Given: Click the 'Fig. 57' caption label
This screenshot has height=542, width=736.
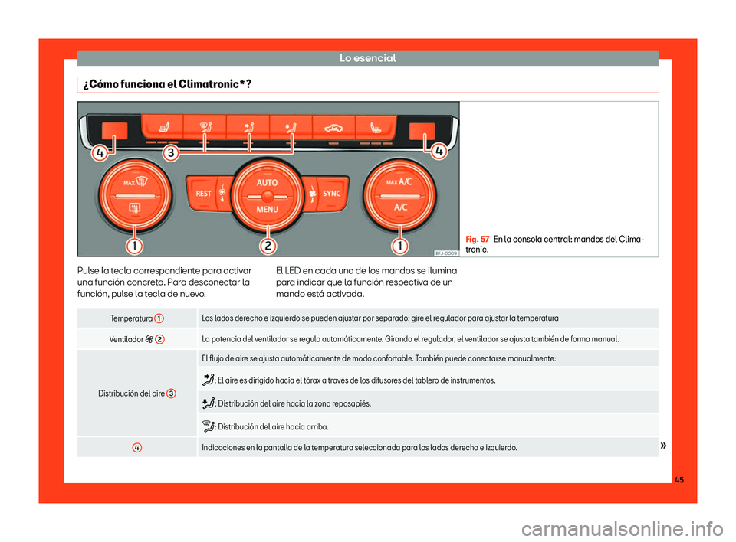Looking at the screenshot, I should pyautogui.click(x=478, y=239).
